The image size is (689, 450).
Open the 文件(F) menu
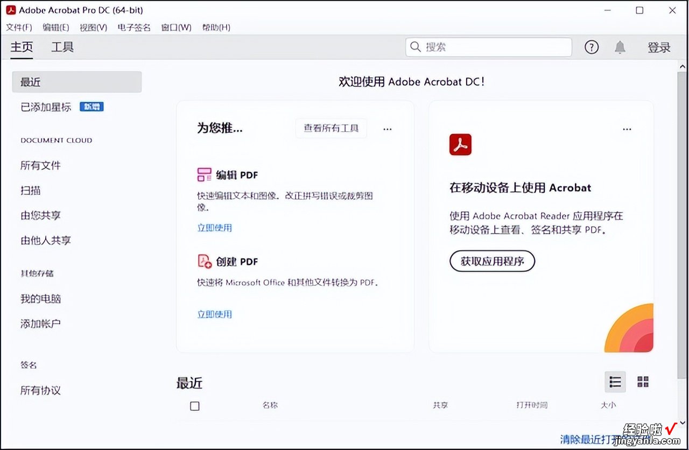coord(19,27)
